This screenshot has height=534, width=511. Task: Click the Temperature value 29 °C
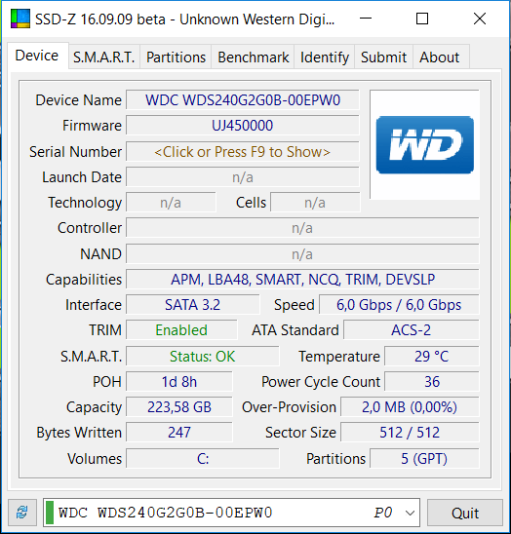432,357
